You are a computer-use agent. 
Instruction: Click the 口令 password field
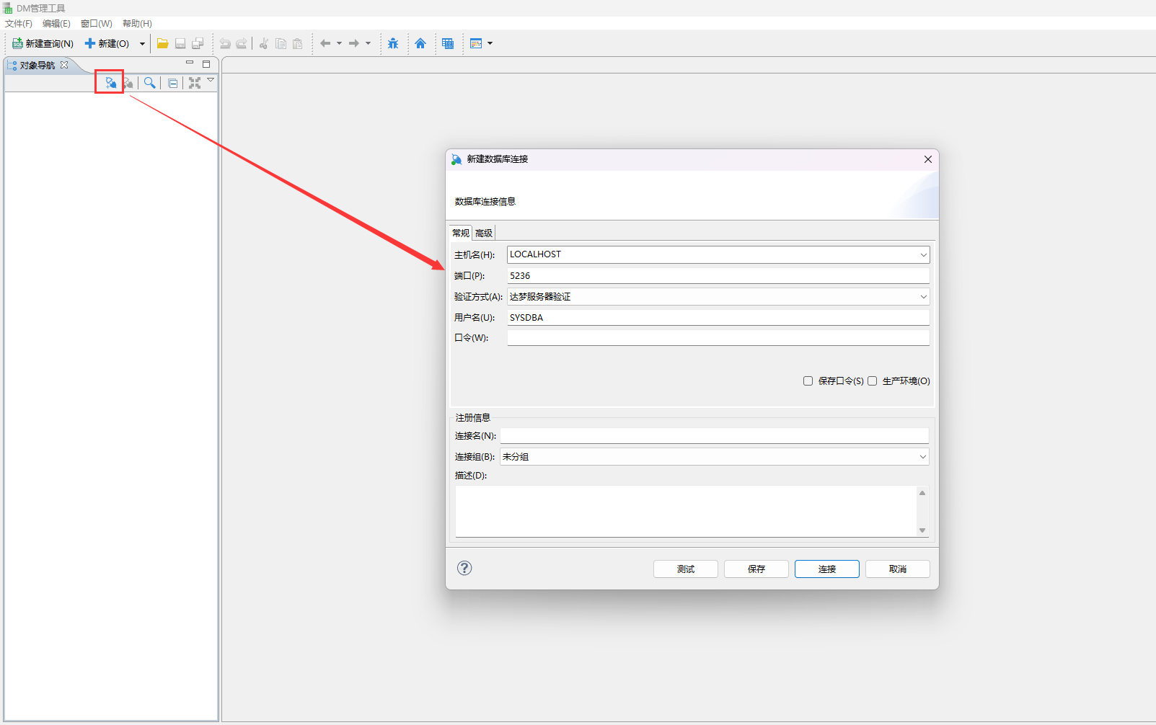(x=718, y=338)
